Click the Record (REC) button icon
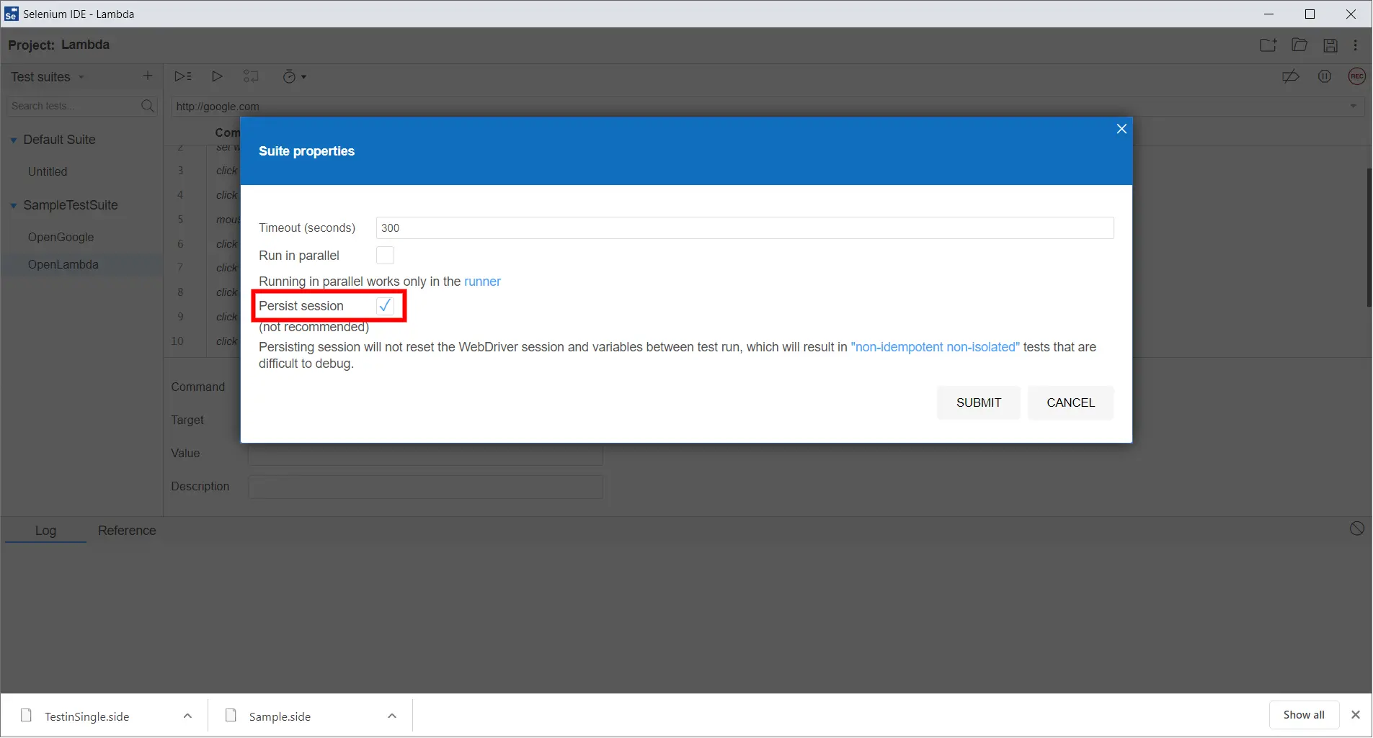The width and height of the screenshot is (1373, 738). [1356, 76]
